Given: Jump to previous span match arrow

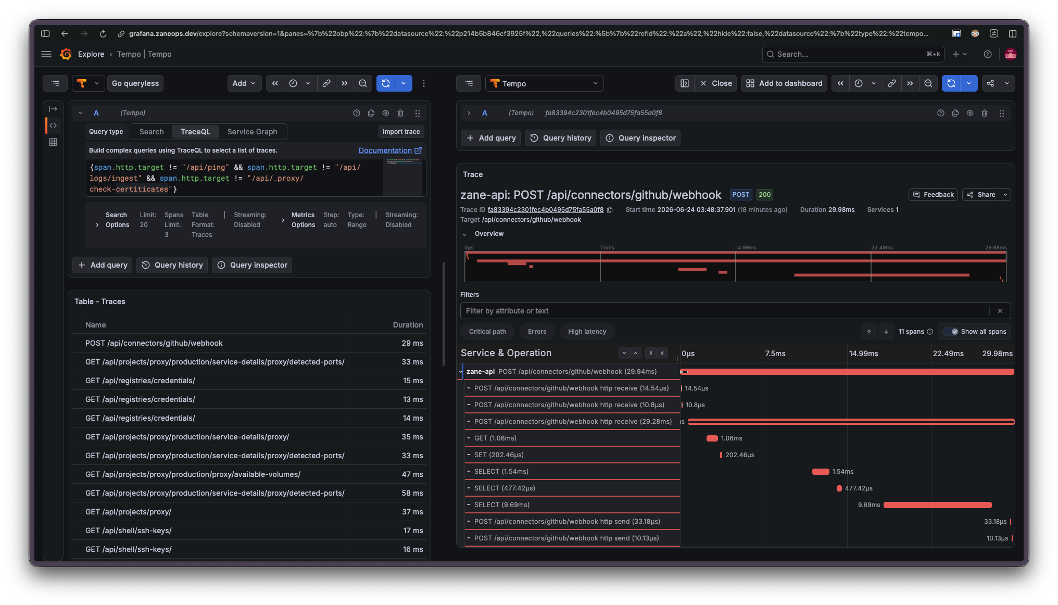Looking at the screenshot, I should 869,332.
